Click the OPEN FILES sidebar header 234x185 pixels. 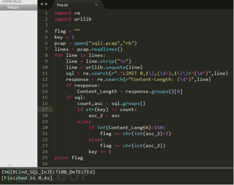pyautogui.click(x=12, y=2)
